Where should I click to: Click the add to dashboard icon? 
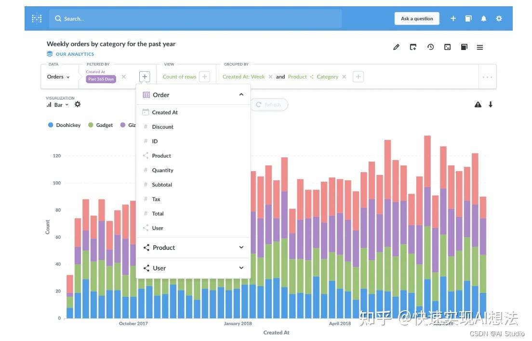[x=413, y=47]
